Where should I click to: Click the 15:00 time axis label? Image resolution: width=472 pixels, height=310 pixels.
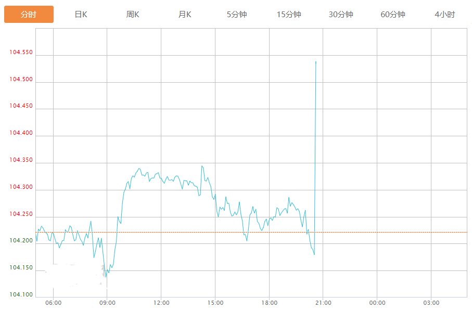pyautogui.click(x=215, y=303)
